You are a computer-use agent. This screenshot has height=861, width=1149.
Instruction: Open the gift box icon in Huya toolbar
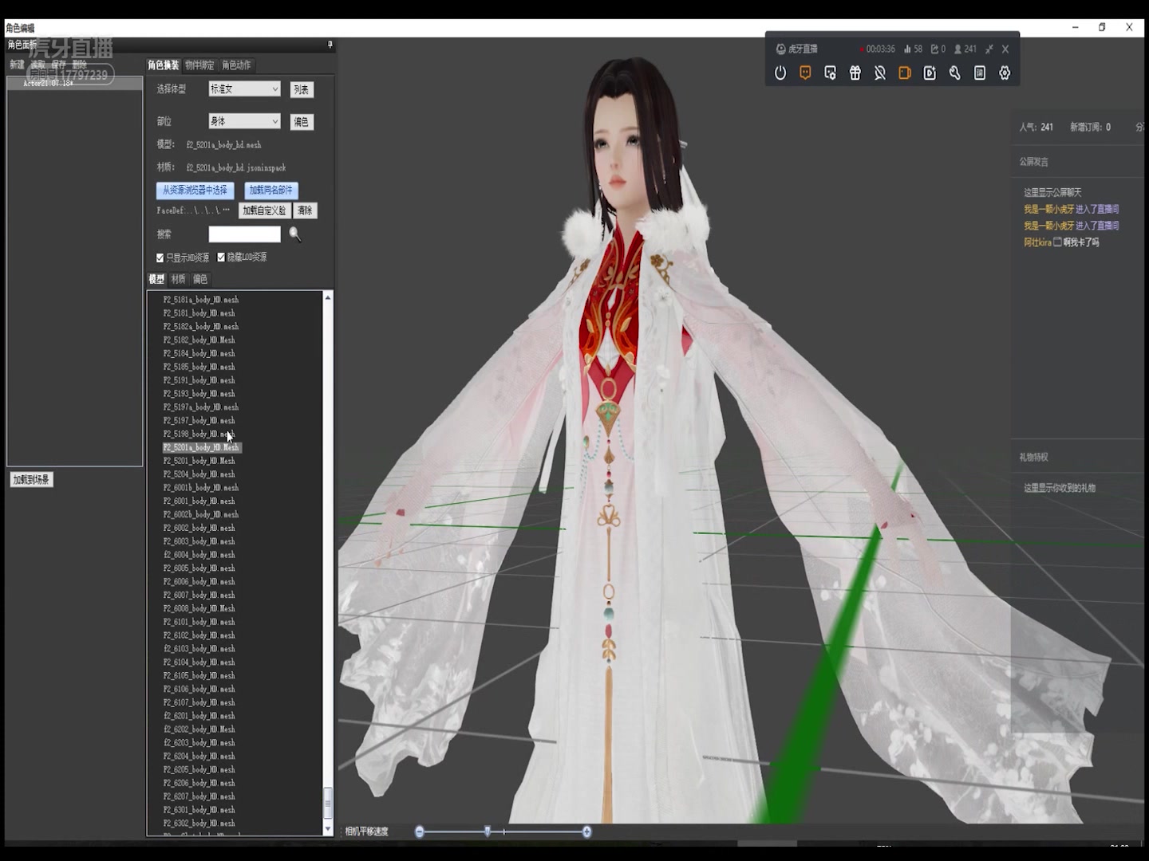(x=855, y=73)
